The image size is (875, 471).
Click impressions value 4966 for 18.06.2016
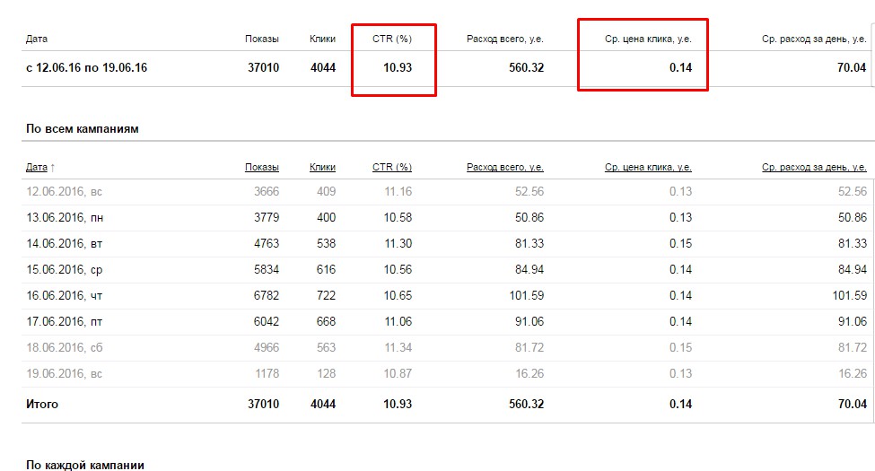click(267, 348)
